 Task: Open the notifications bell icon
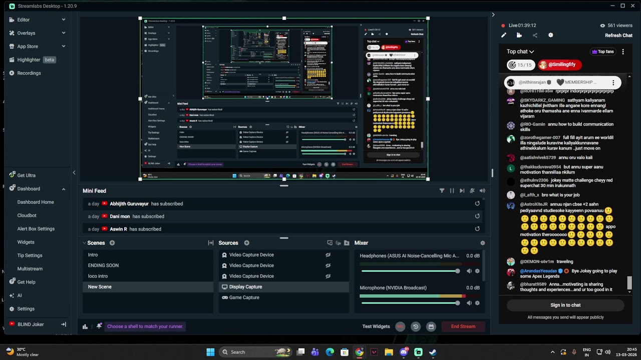pos(99,326)
